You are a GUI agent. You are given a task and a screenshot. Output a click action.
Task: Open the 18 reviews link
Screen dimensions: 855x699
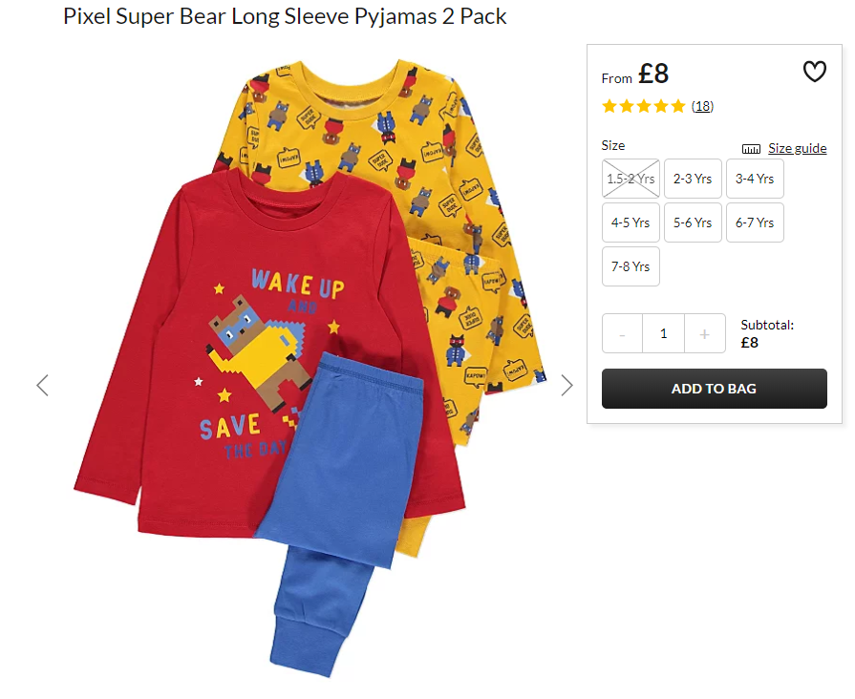(702, 106)
